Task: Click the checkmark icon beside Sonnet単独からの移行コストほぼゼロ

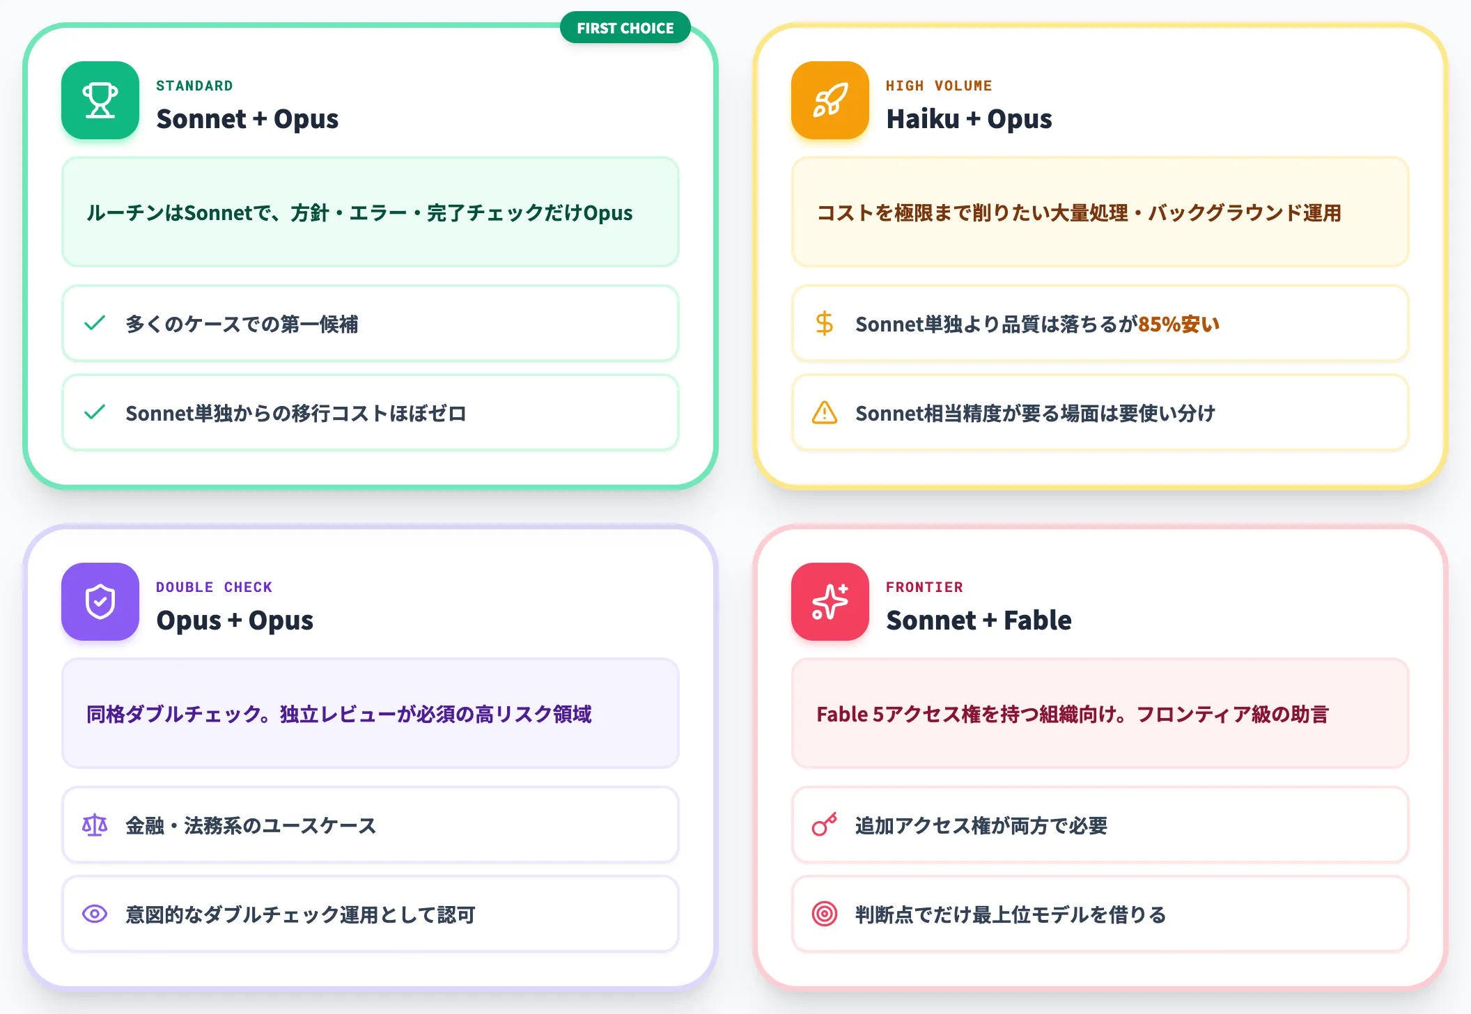Action: tap(95, 412)
